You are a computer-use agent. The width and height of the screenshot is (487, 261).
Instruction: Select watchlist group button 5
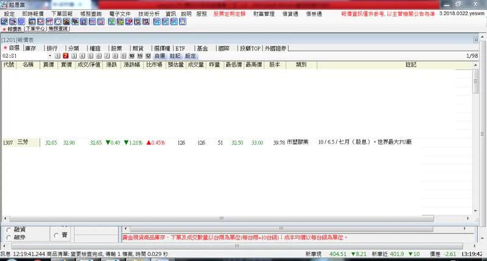coord(90,56)
